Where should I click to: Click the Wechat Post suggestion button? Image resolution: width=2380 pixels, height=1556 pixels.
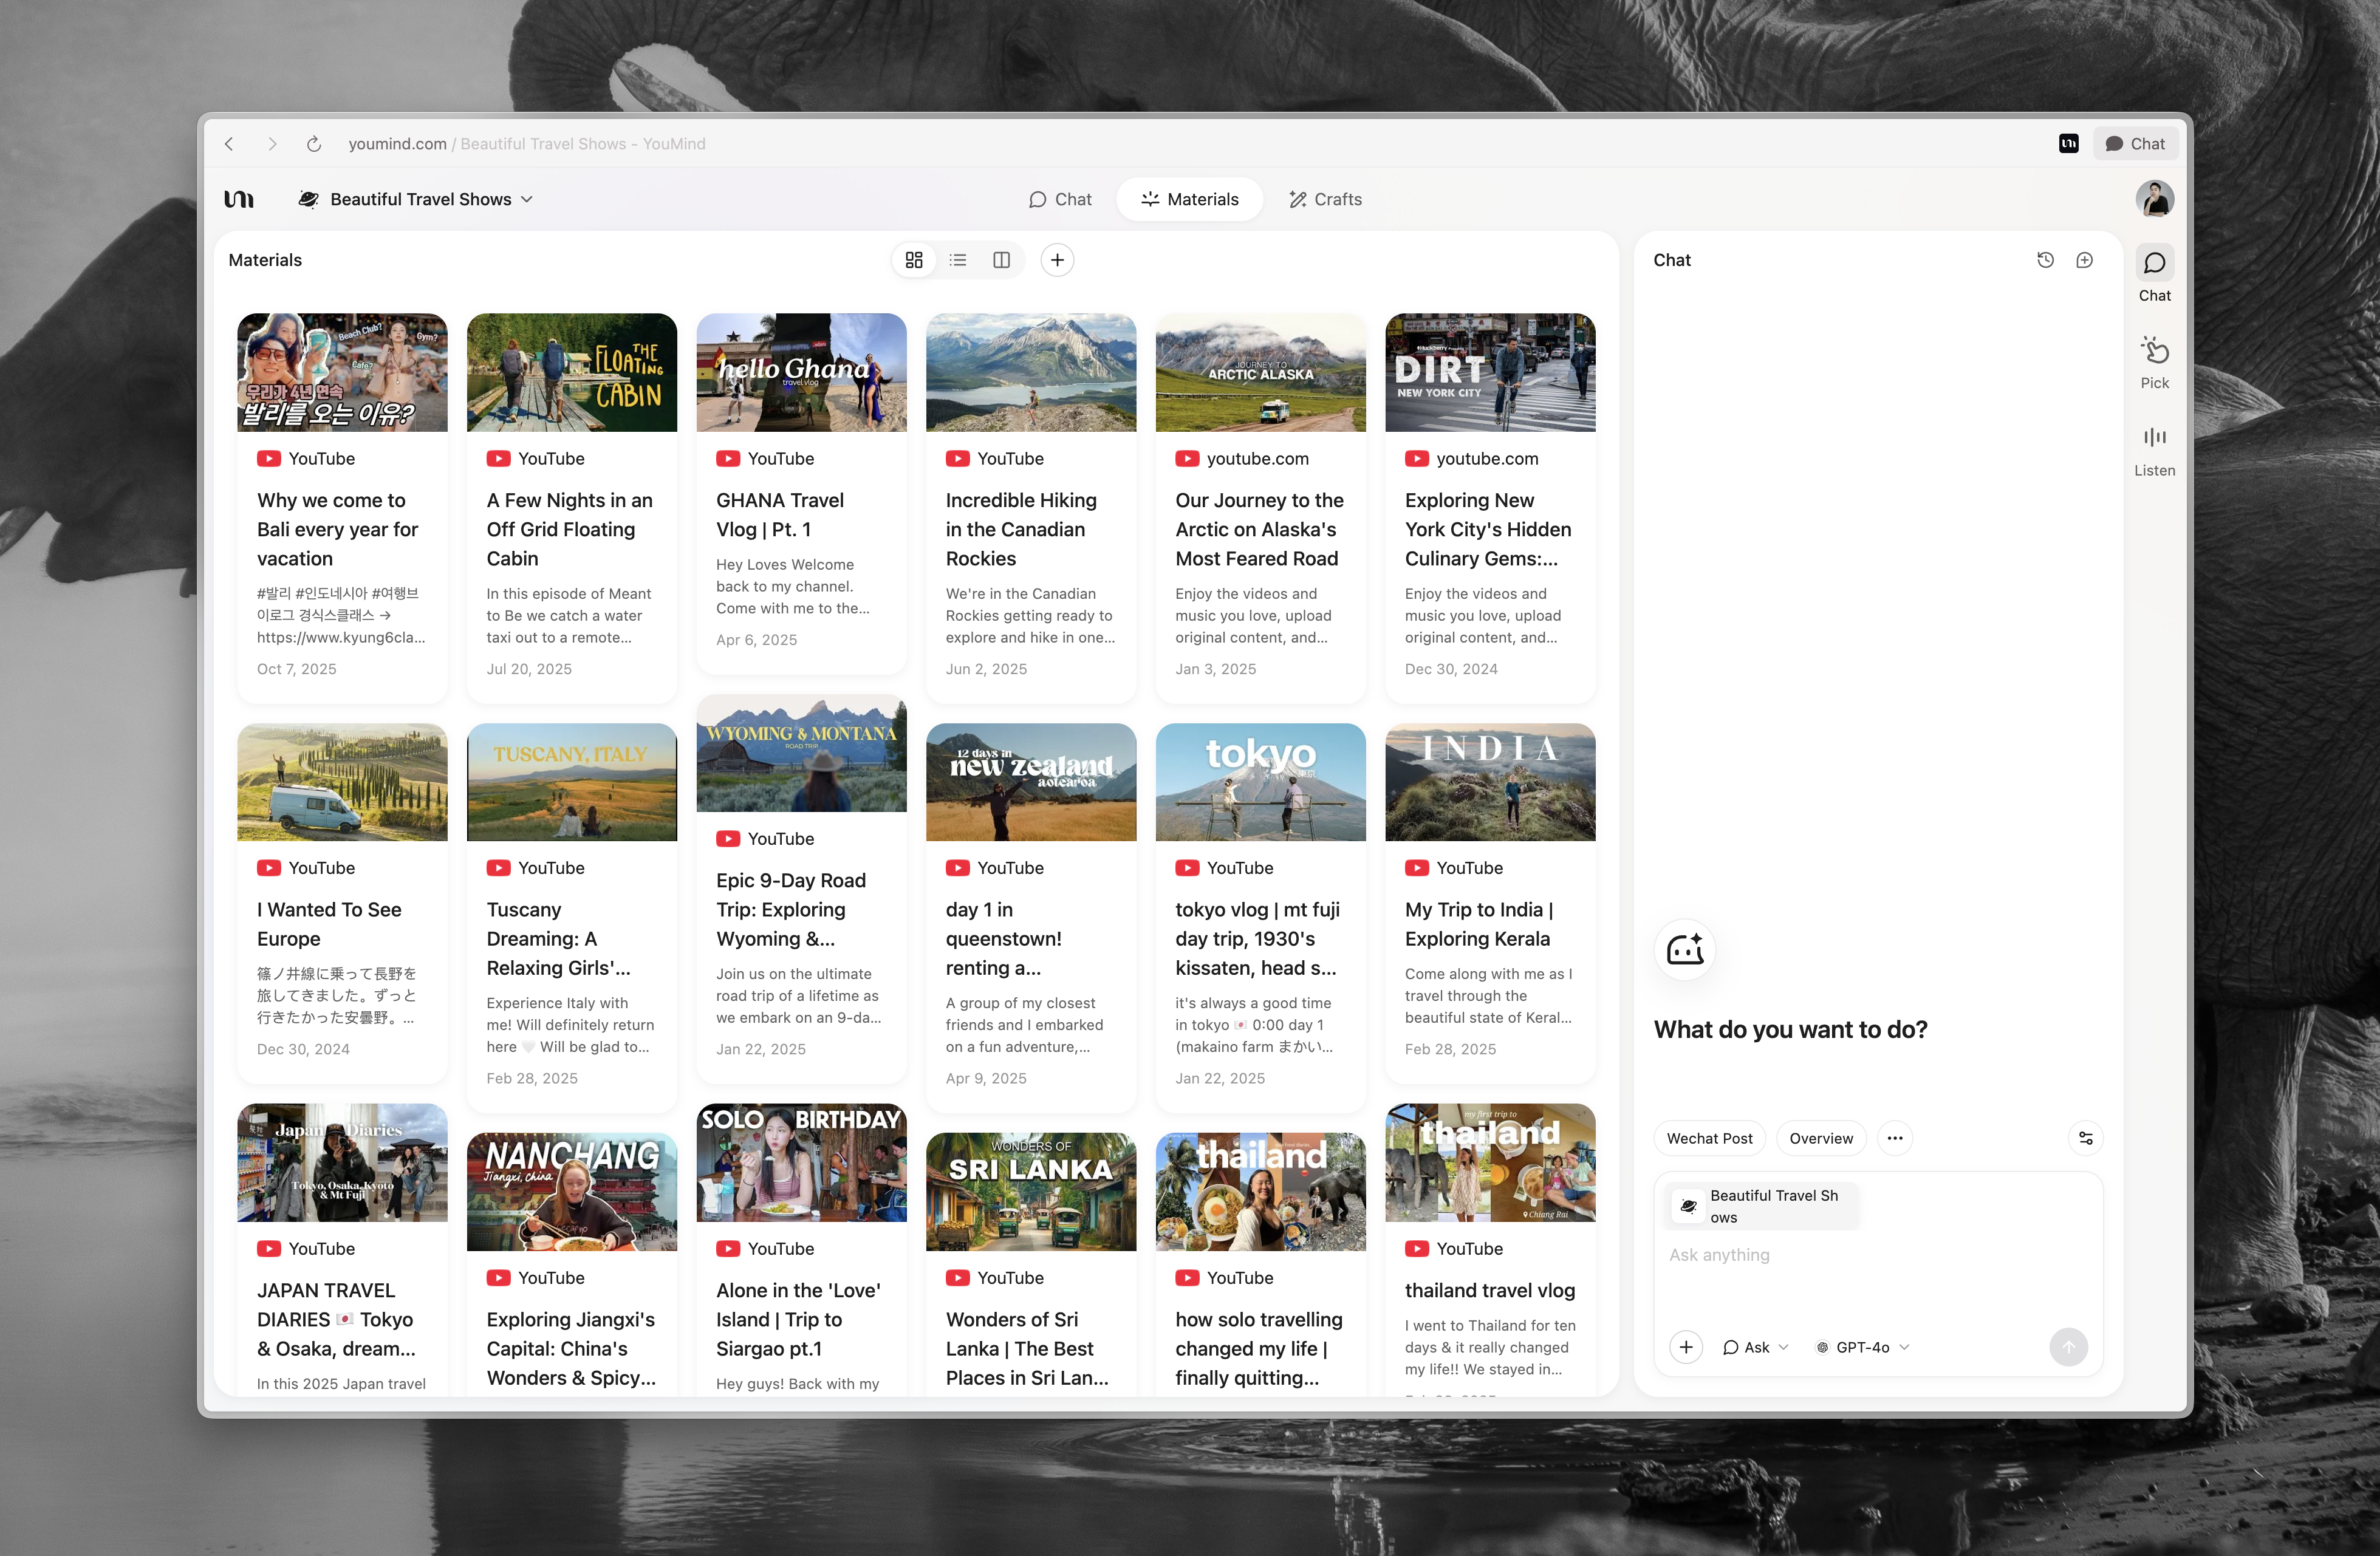click(x=1709, y=1138)
